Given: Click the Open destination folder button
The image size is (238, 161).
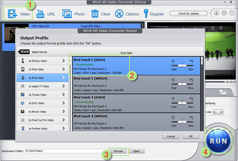Looking at the screenshot, I should pyautogui.click(x=136, y=151).
